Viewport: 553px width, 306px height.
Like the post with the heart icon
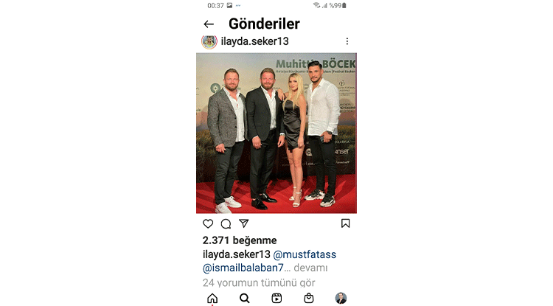(x=208, y=223)
